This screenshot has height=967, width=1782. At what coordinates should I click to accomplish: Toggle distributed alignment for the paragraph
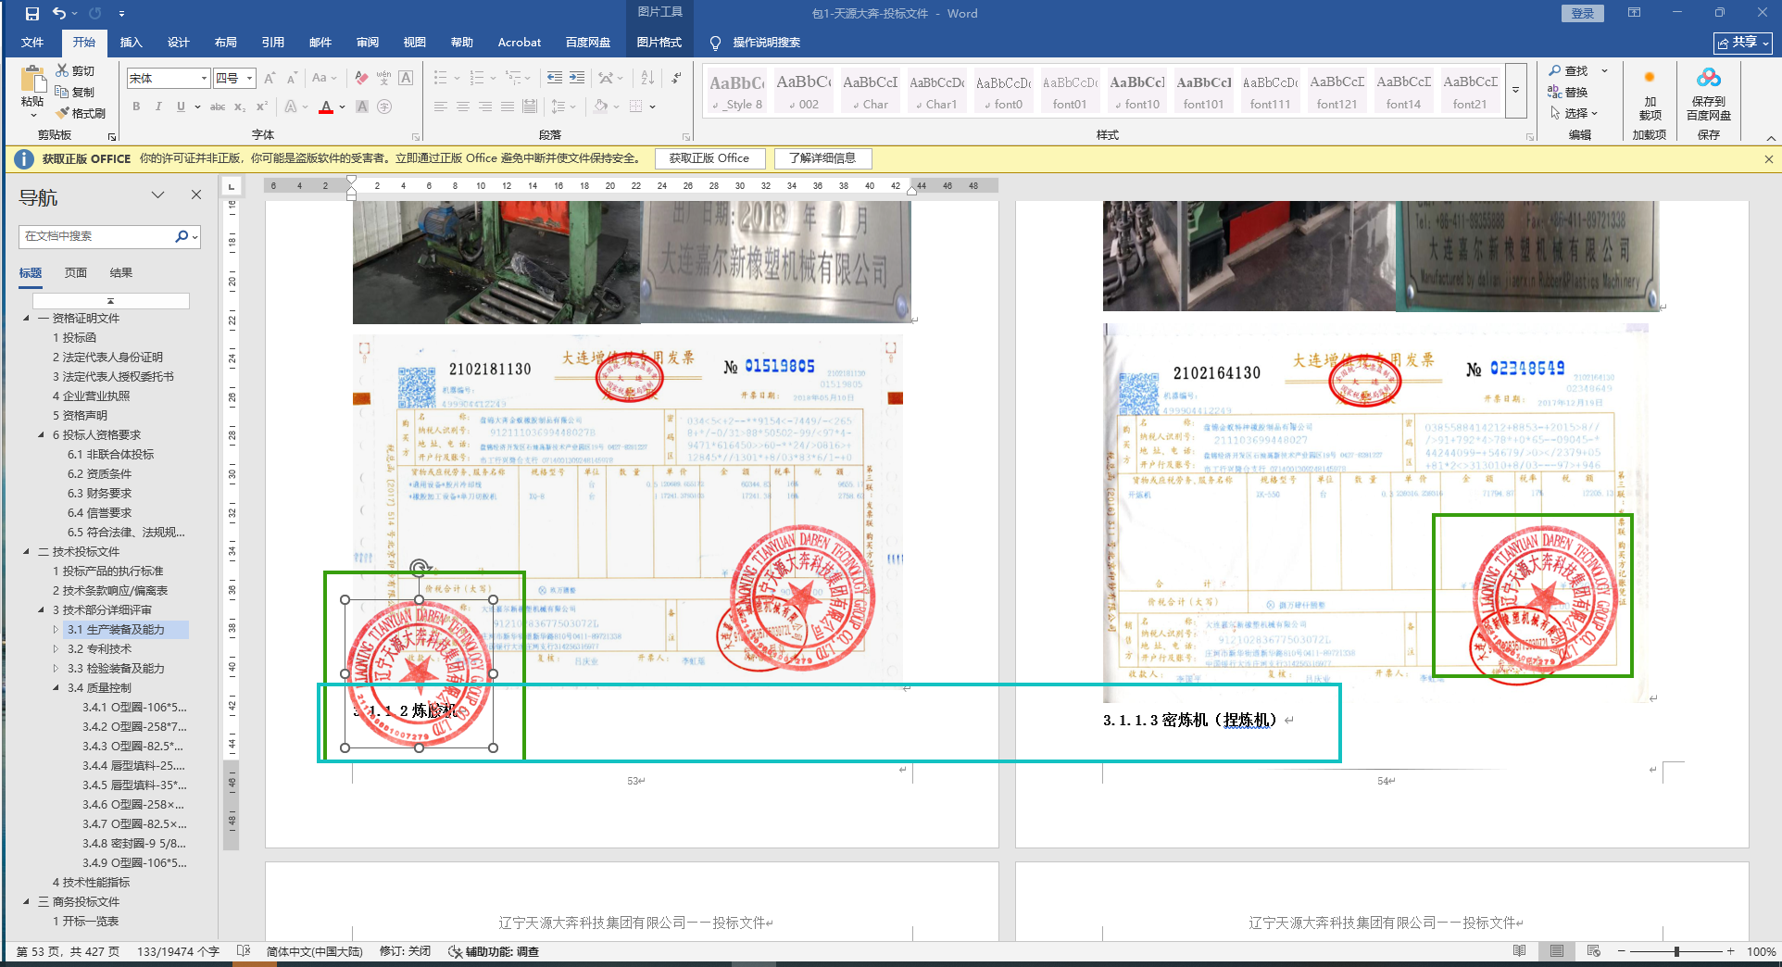tap(529, 107)
